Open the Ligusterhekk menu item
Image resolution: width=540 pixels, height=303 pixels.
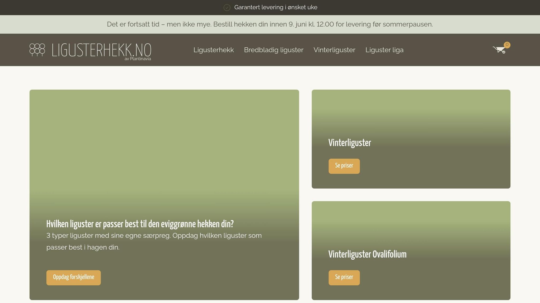click(214, 50)
